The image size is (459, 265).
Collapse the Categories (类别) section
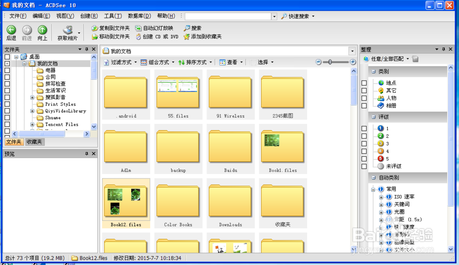click(374, 72)
